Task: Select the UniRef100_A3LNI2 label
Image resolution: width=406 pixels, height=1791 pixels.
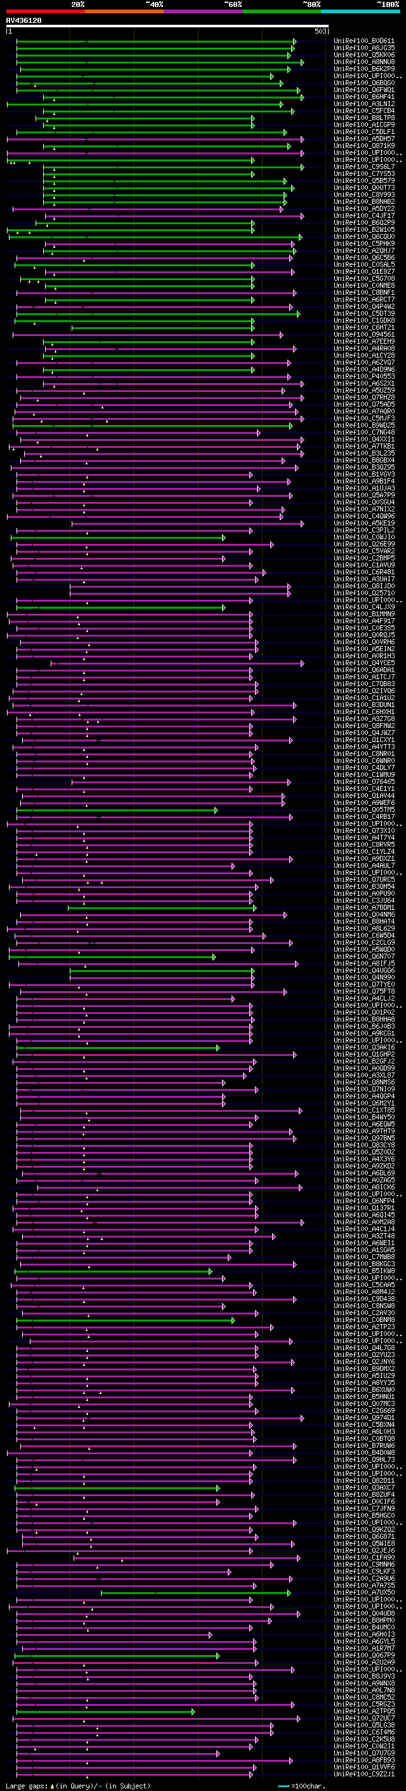Action: [364, 104]
